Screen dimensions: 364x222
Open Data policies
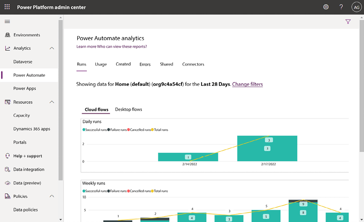26,210
